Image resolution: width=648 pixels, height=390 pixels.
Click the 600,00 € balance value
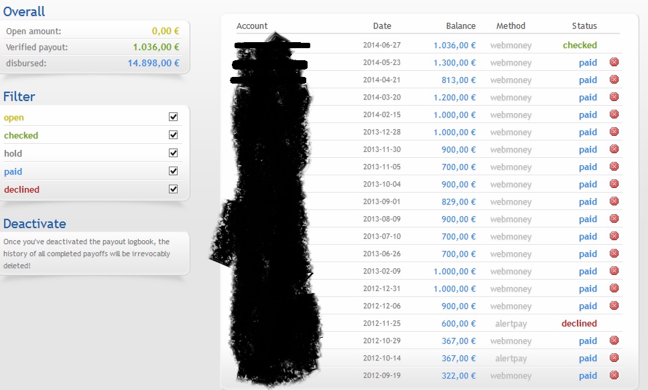pyautogui.click(x=458, y=324)
